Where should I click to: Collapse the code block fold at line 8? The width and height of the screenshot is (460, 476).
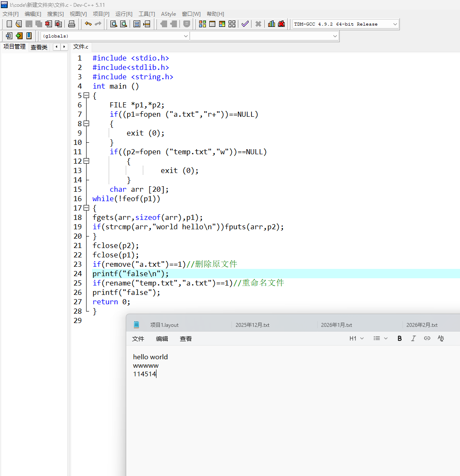point(87,124)
